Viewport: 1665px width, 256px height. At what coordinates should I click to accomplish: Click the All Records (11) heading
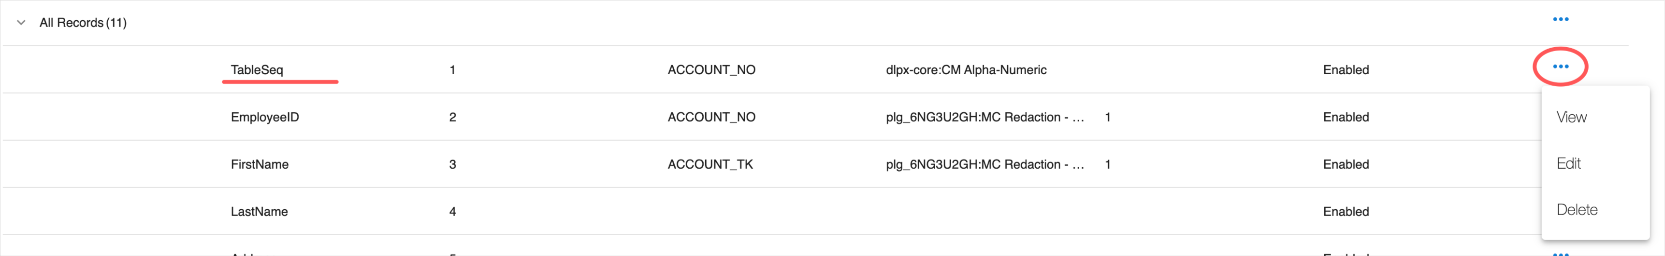pos(83,23)
